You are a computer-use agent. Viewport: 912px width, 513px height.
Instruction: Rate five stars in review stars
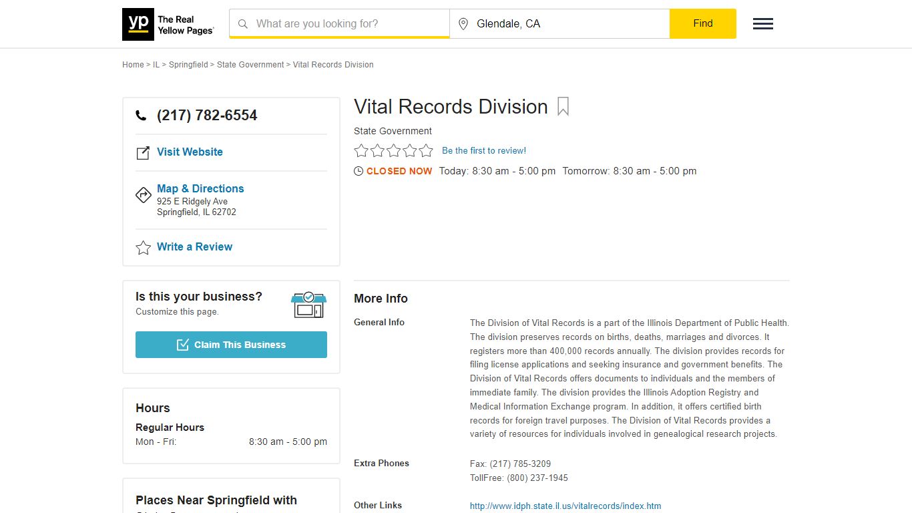(426, 150)
